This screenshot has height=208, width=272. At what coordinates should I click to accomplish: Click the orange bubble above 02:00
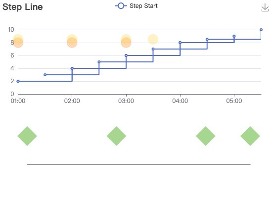click(x=72, y=42)
